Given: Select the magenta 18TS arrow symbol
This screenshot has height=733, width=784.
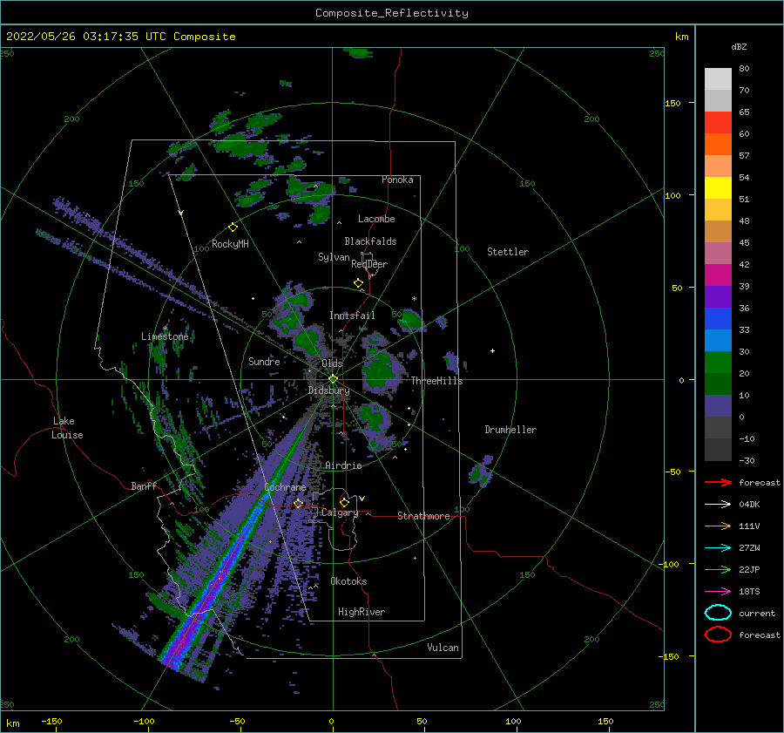Looking at the screenshot, I should coord(718,591).
